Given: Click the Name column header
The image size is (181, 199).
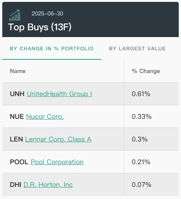Looking at the screenshot, I should tap(18, 71).
